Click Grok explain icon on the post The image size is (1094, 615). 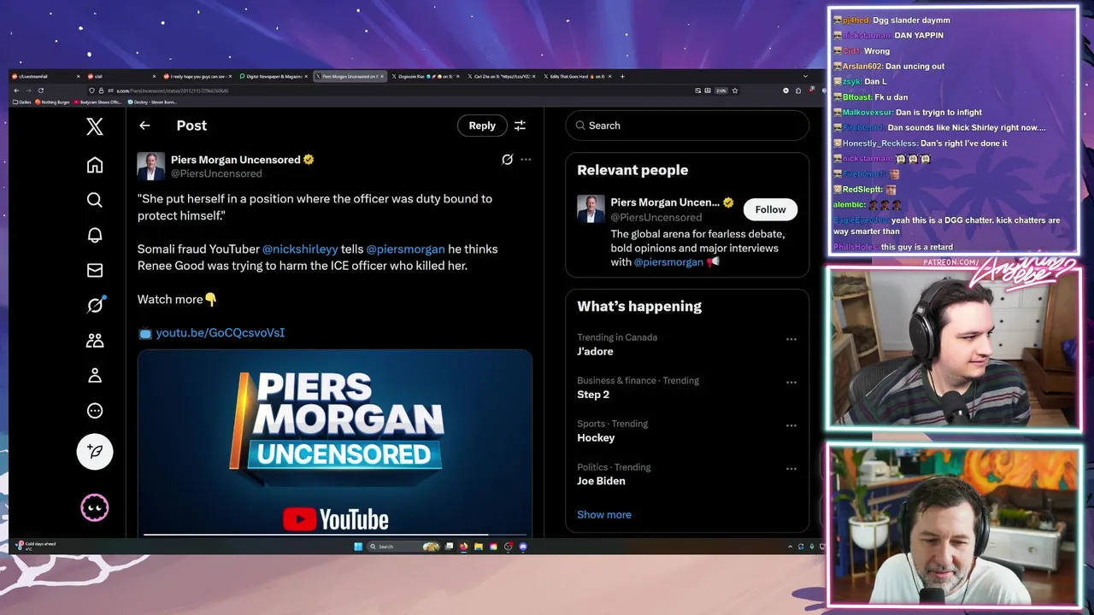507,160
